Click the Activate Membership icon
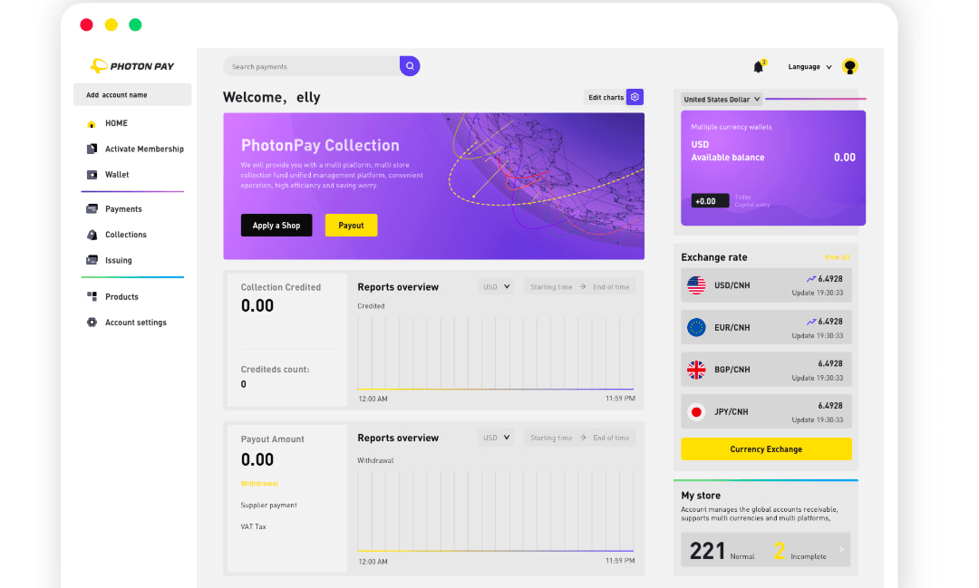The width and height of the screenshot is (979, 588). point(92,149)
